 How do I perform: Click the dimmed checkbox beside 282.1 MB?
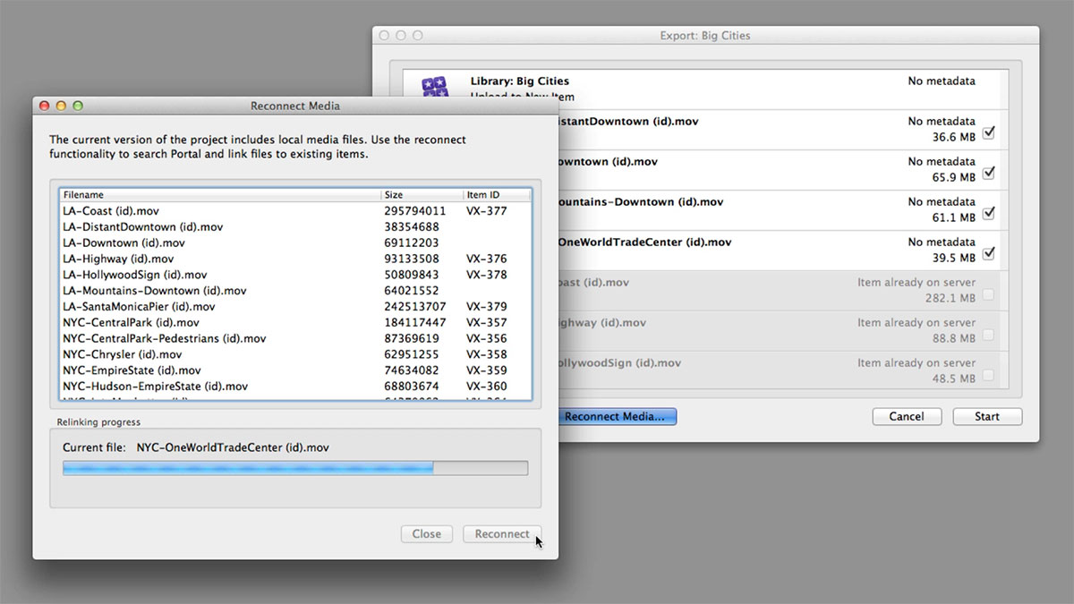pos(989,294)
